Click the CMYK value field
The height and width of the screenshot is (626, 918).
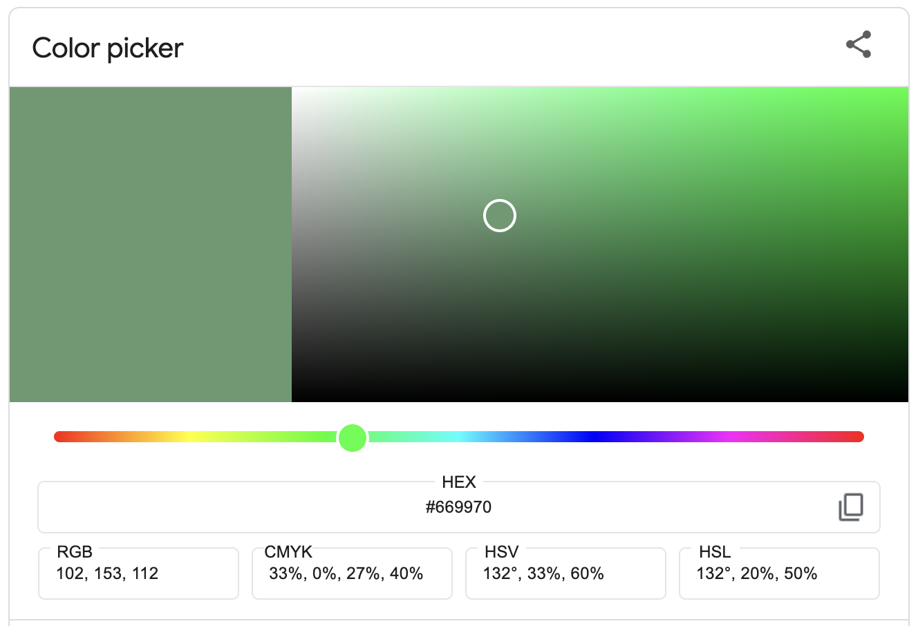coord(352,573)
